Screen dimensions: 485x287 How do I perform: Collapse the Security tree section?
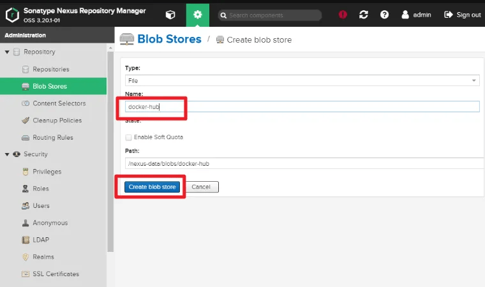pos(7,154)
